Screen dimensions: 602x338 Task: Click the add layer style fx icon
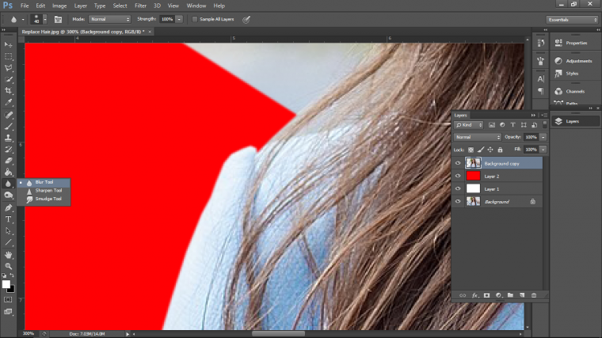[x=475, y=295]
